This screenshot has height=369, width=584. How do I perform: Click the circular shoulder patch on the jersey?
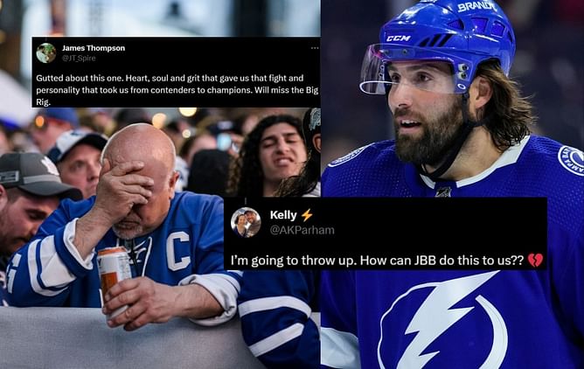tap(572, 160)
